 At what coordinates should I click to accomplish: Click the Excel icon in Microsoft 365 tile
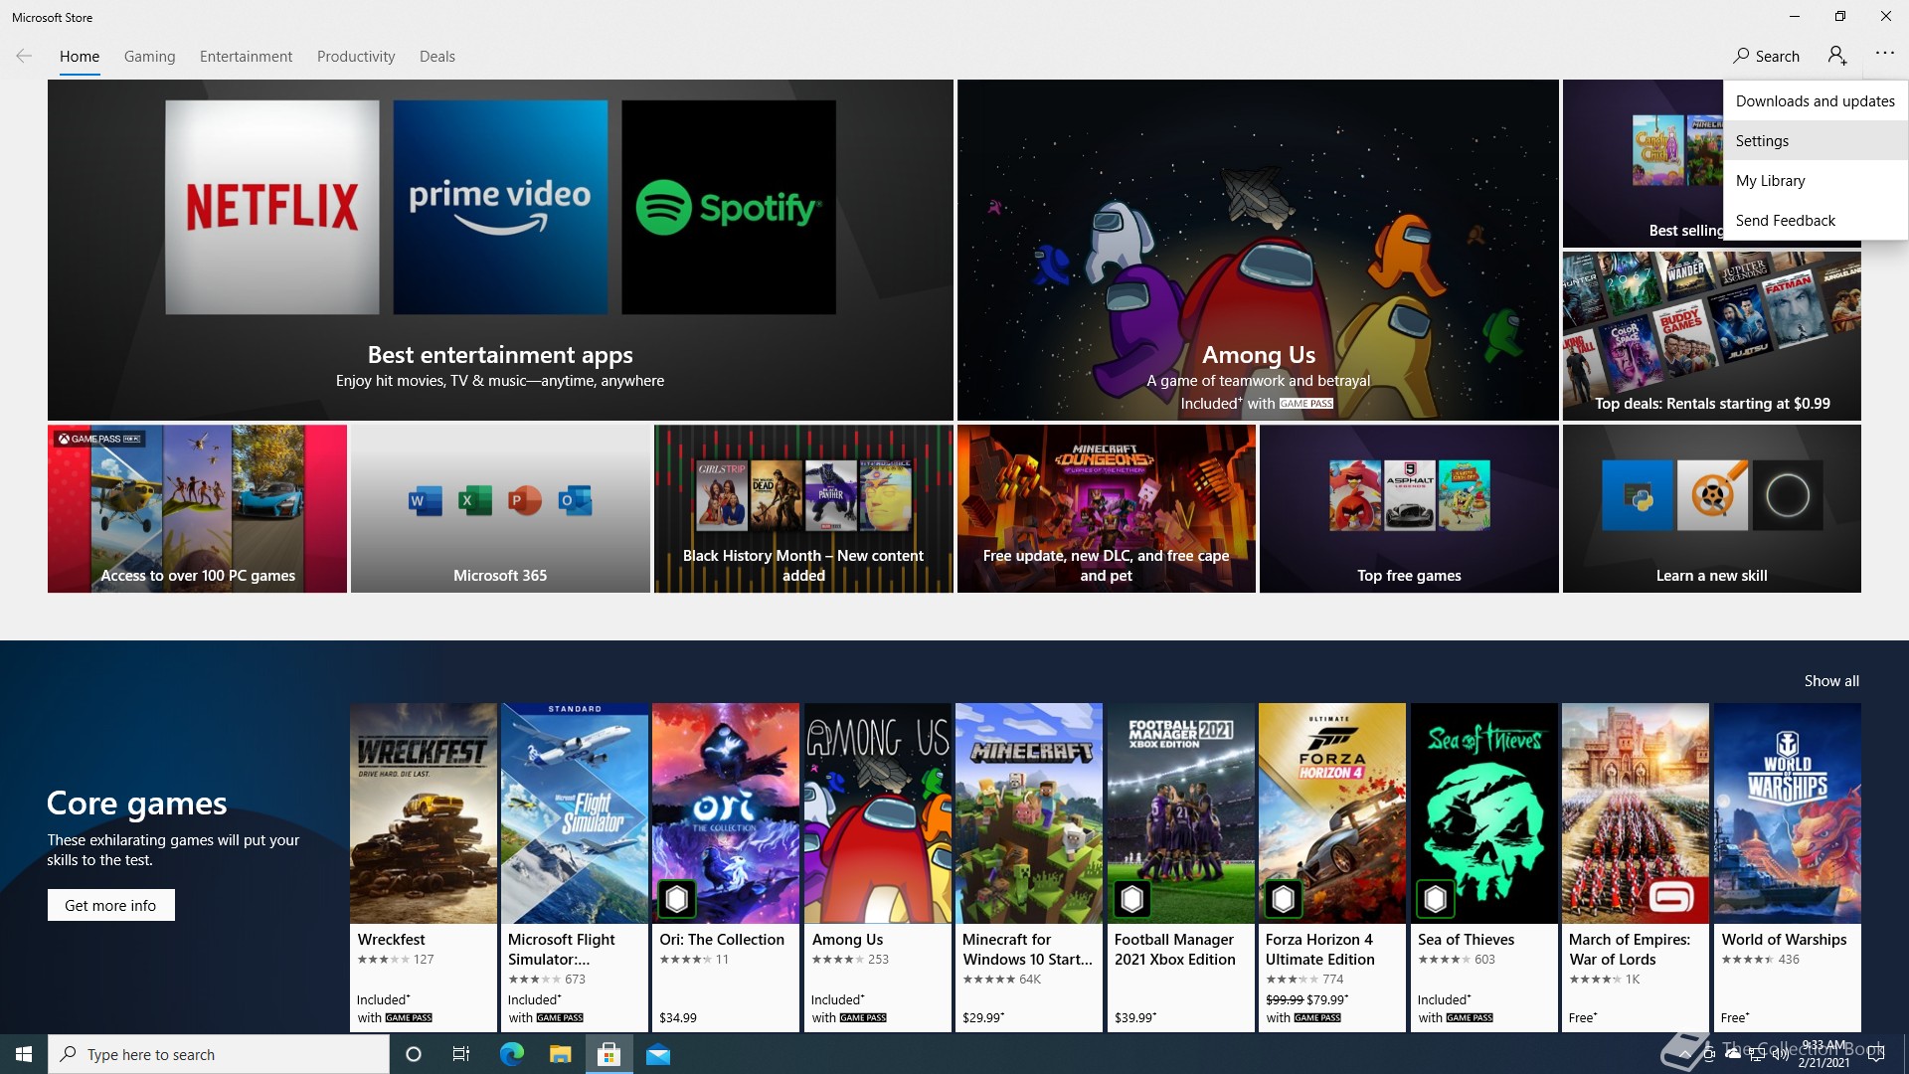coord(474,500)
